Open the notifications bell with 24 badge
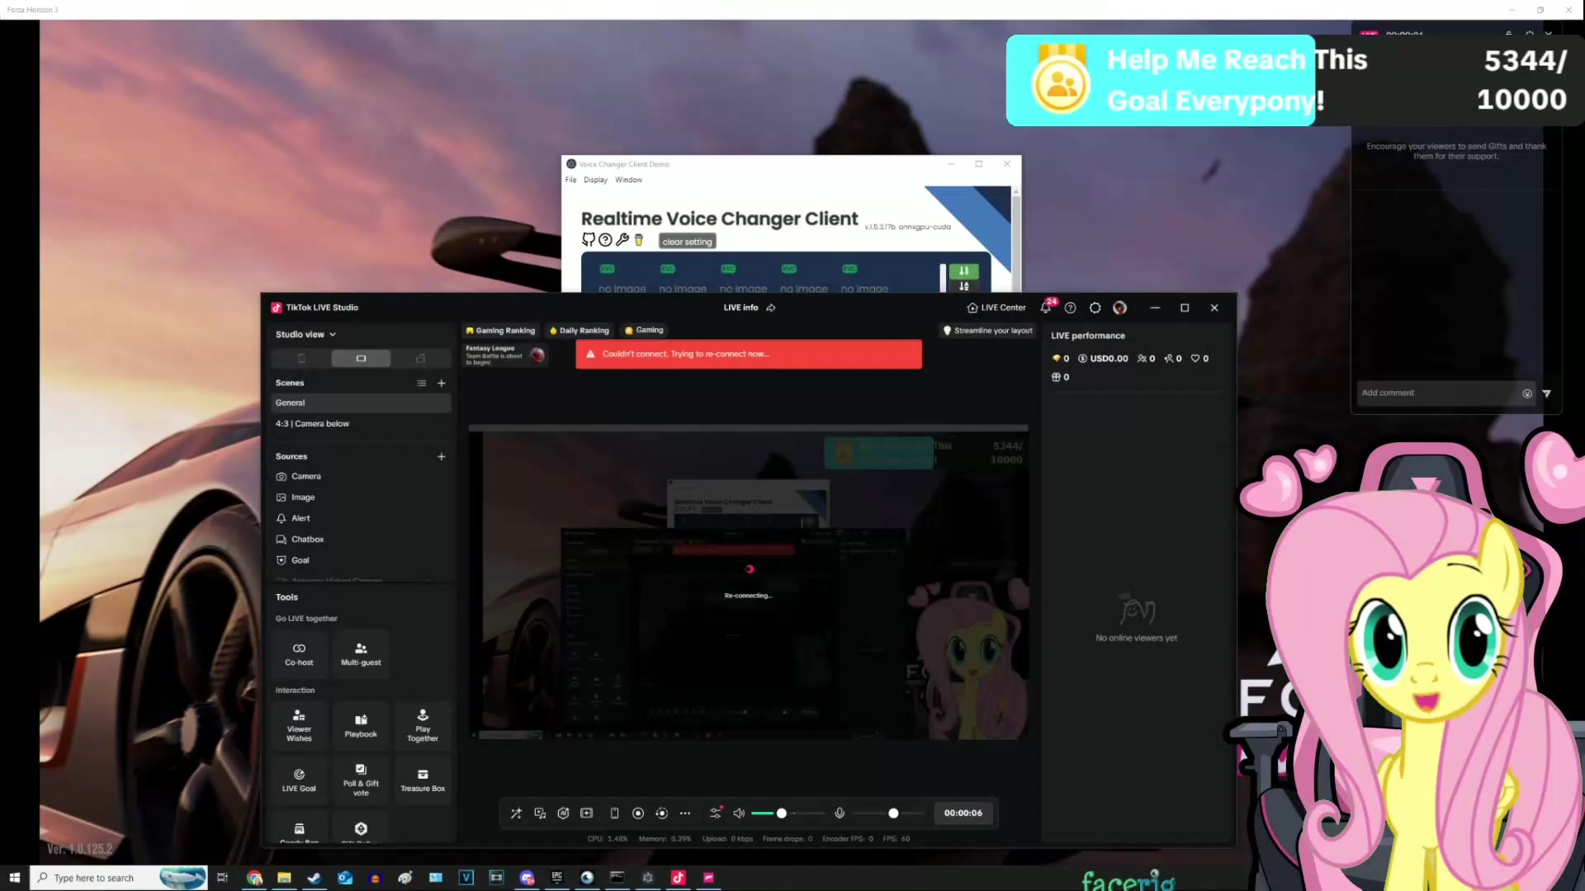1585x891 pixels. [1046, 307]
